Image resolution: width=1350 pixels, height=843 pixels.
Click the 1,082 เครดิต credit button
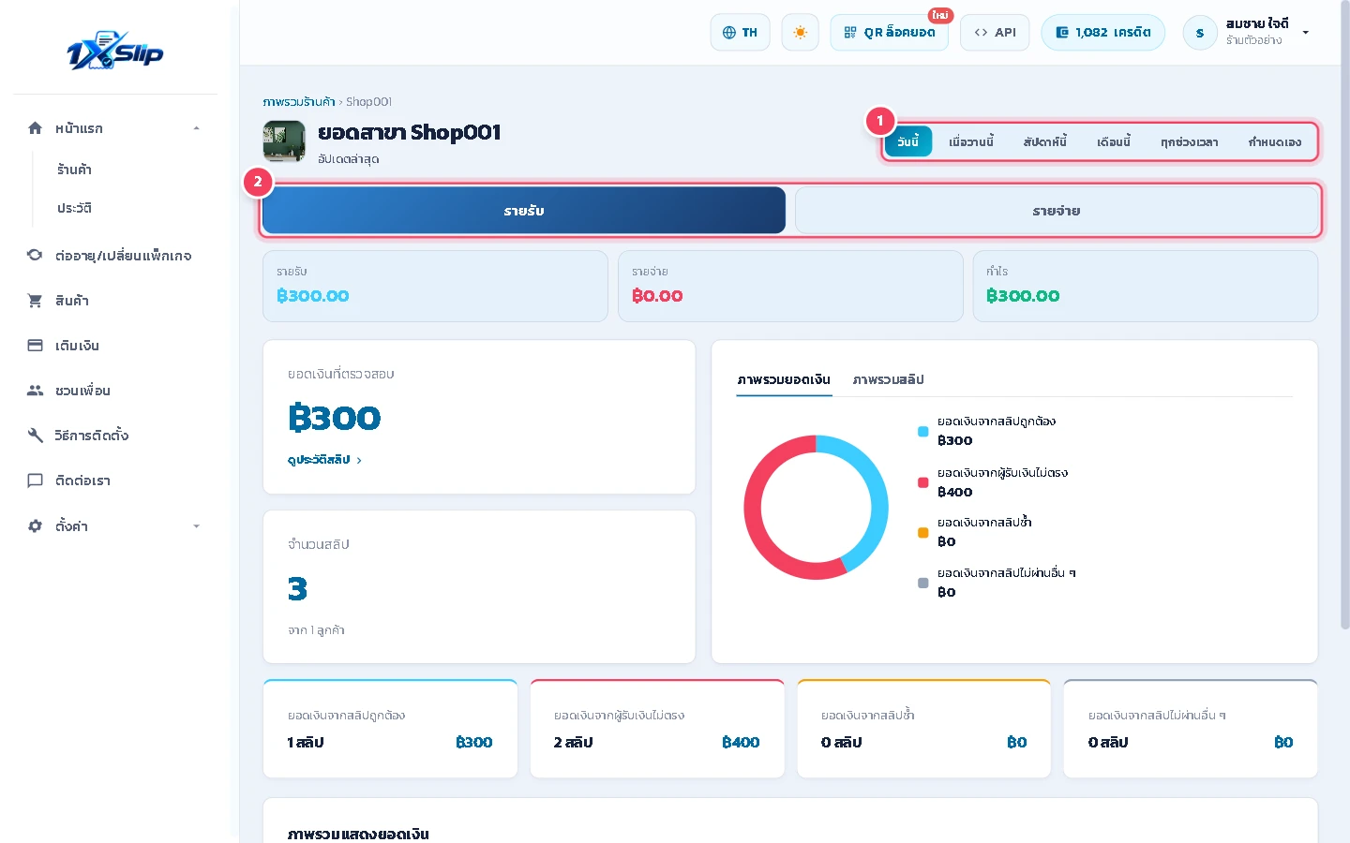1102,33
